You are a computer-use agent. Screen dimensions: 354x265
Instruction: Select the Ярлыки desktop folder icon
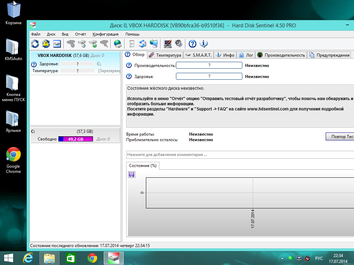(x=13, y=121)
